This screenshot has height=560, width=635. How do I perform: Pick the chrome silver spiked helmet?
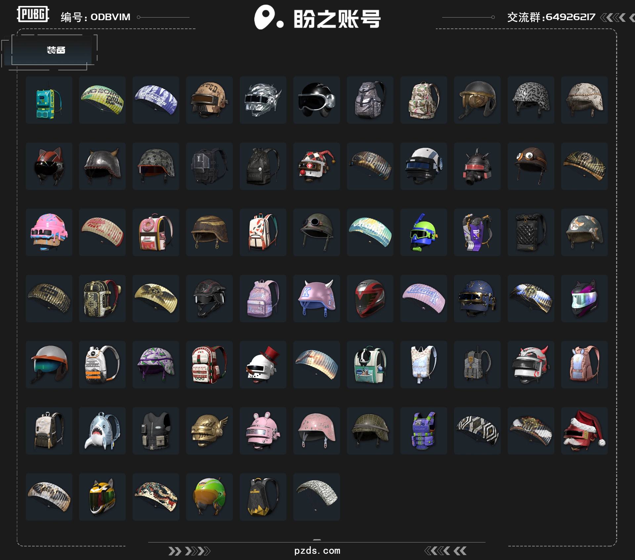263,100
